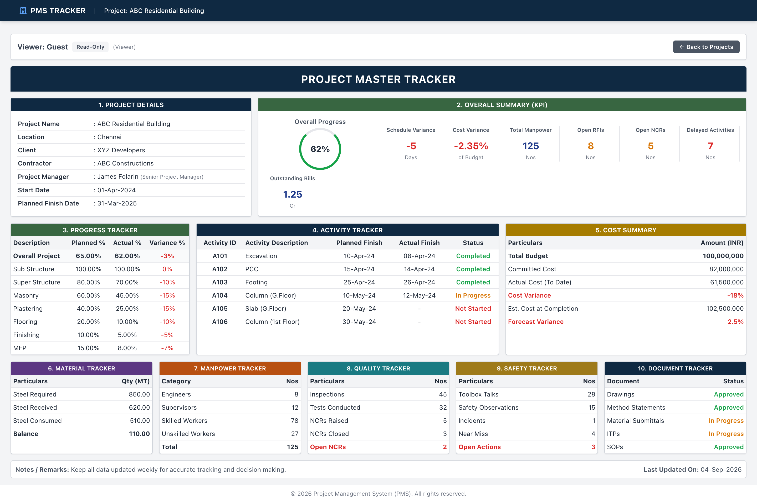757x502 pixels.
Task: Click the Masonry -15% variance cell
Action: 167,295
